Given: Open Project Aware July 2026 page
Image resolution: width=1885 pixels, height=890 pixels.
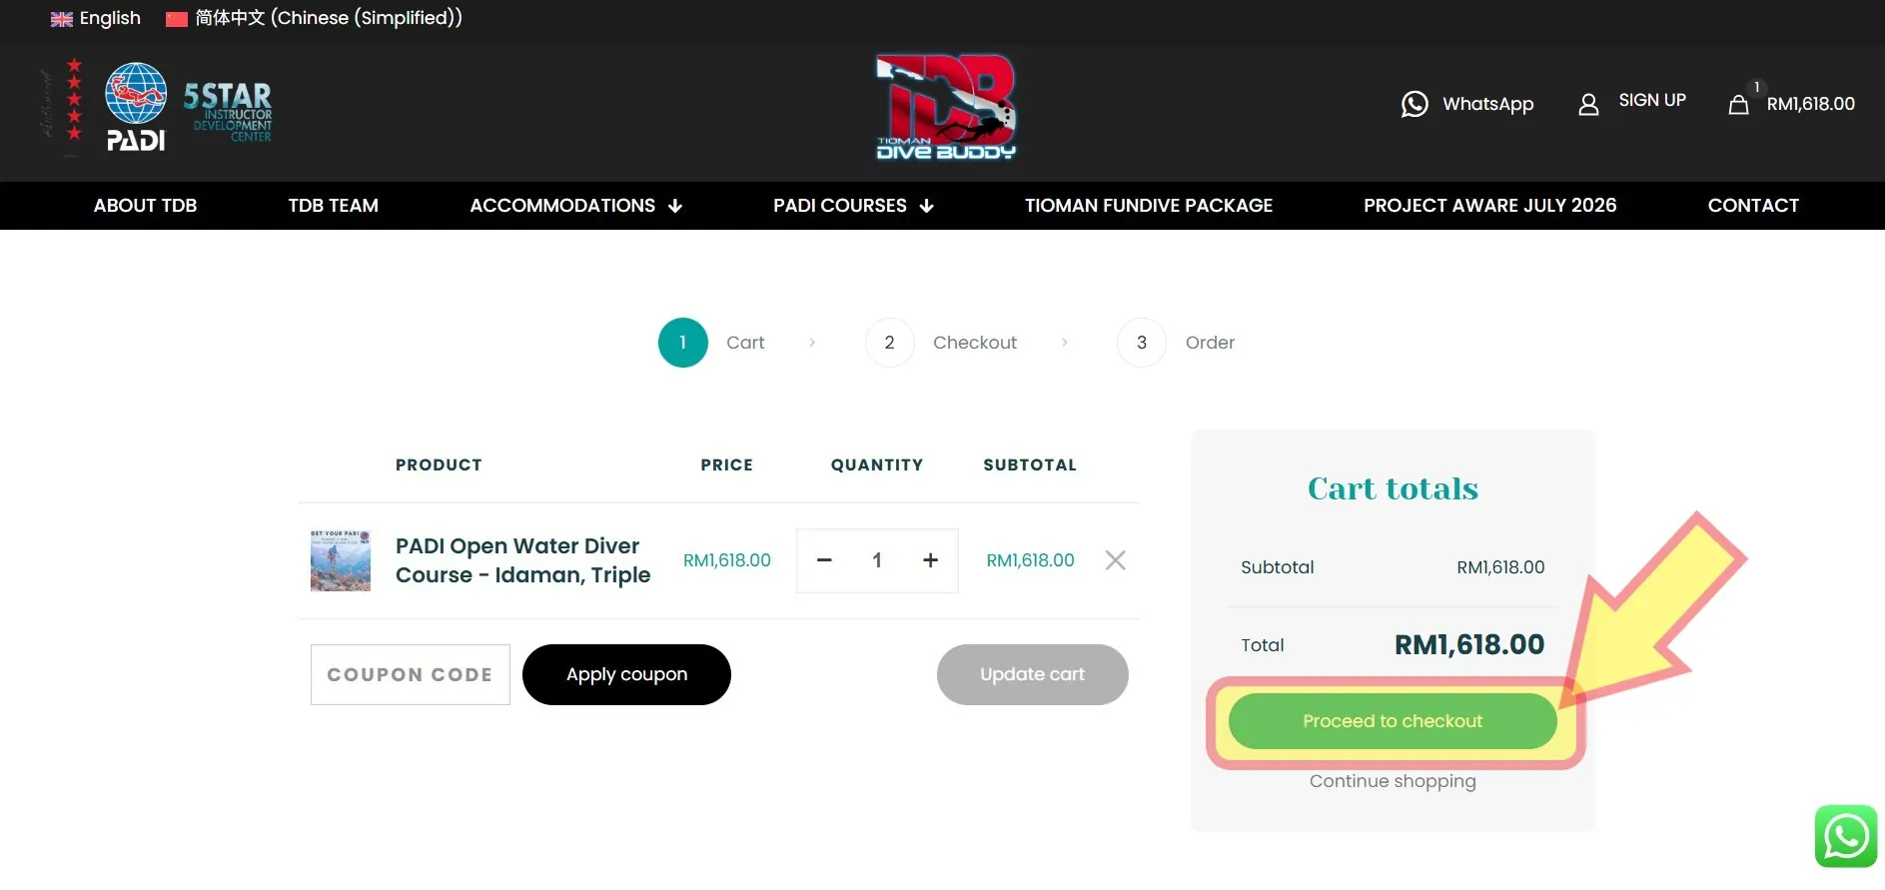Looking at the screenshot, I should click(1489, 206).
